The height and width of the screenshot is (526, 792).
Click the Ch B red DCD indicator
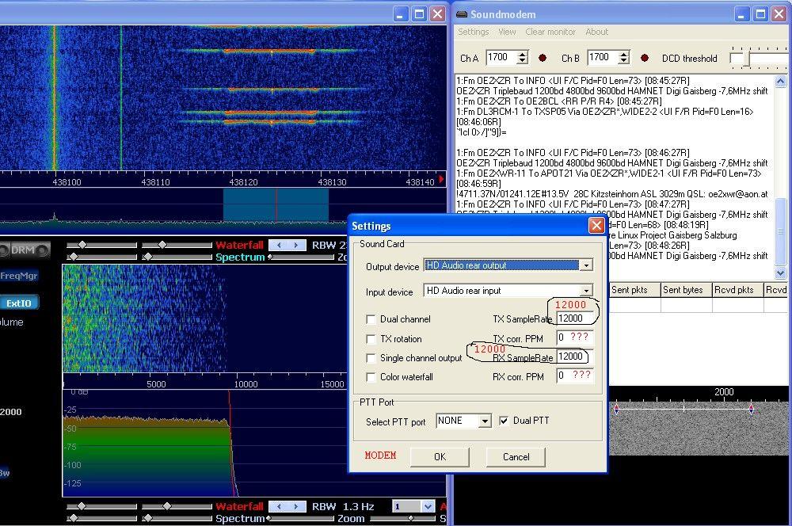coord(645,58)
